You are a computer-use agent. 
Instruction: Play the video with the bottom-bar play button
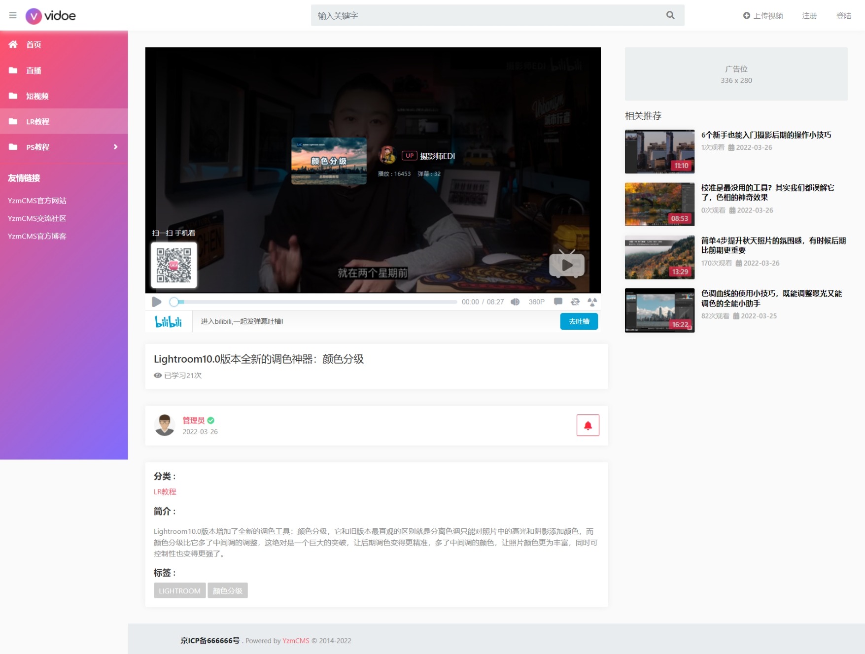pyautogui.click(x=157, y=302)
